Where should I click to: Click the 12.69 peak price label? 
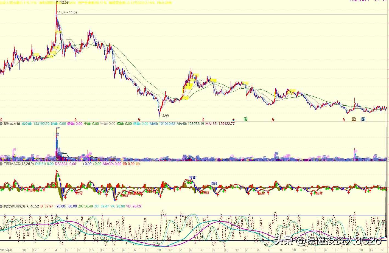64,2
